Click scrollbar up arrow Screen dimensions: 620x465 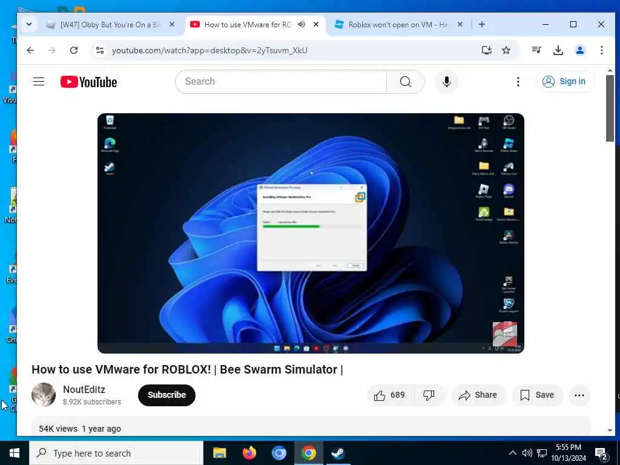coord(610,70)
